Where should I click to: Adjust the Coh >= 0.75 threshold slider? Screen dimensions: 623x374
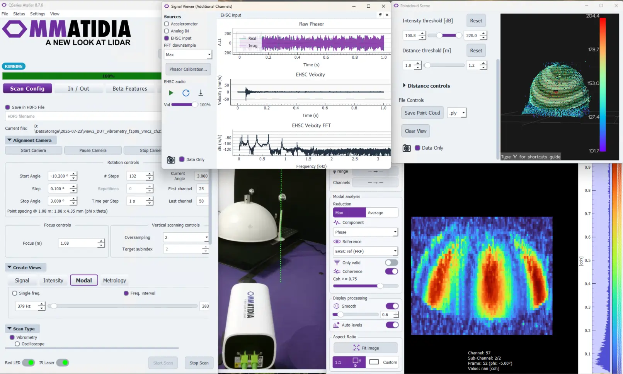coord(366,286)
